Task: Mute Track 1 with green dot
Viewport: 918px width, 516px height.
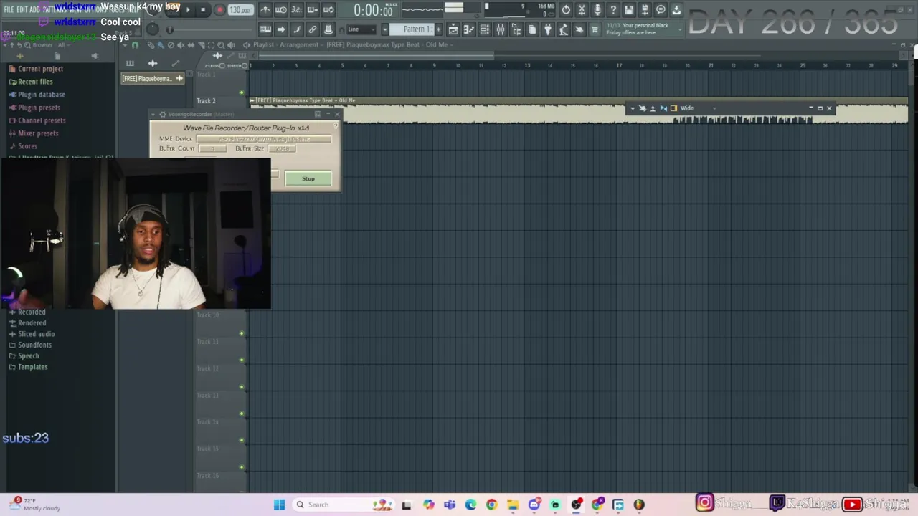Action: tap(242, 92)
